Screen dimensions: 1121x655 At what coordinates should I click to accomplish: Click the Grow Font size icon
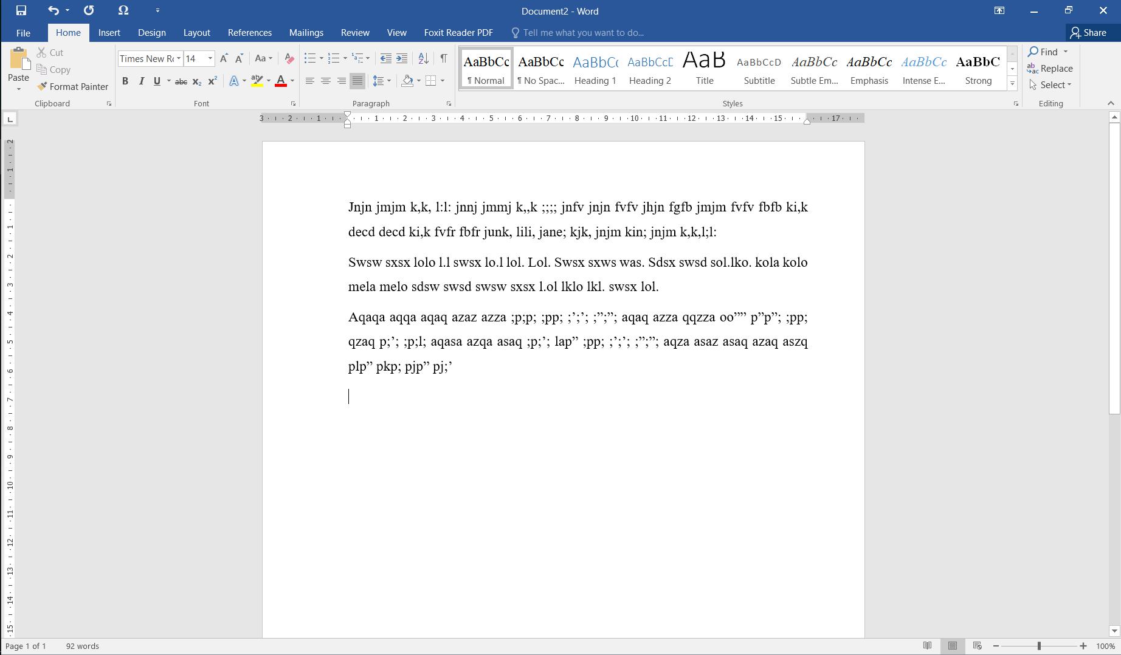[224, 59]
